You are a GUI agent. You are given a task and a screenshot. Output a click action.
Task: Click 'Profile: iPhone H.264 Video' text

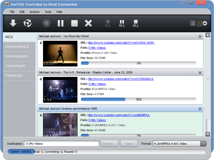pyautogui.click(x=99, y=53)
